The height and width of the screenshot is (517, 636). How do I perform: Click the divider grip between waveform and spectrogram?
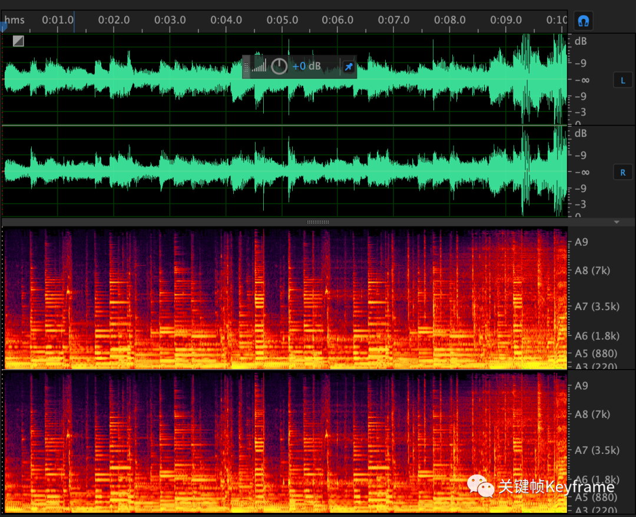(x=318, y=222)
